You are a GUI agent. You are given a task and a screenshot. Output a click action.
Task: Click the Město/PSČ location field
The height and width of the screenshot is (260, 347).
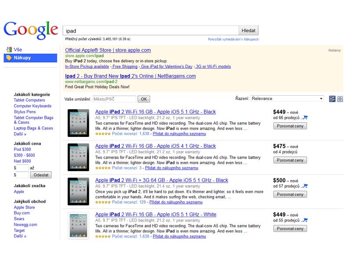(114, 99)
